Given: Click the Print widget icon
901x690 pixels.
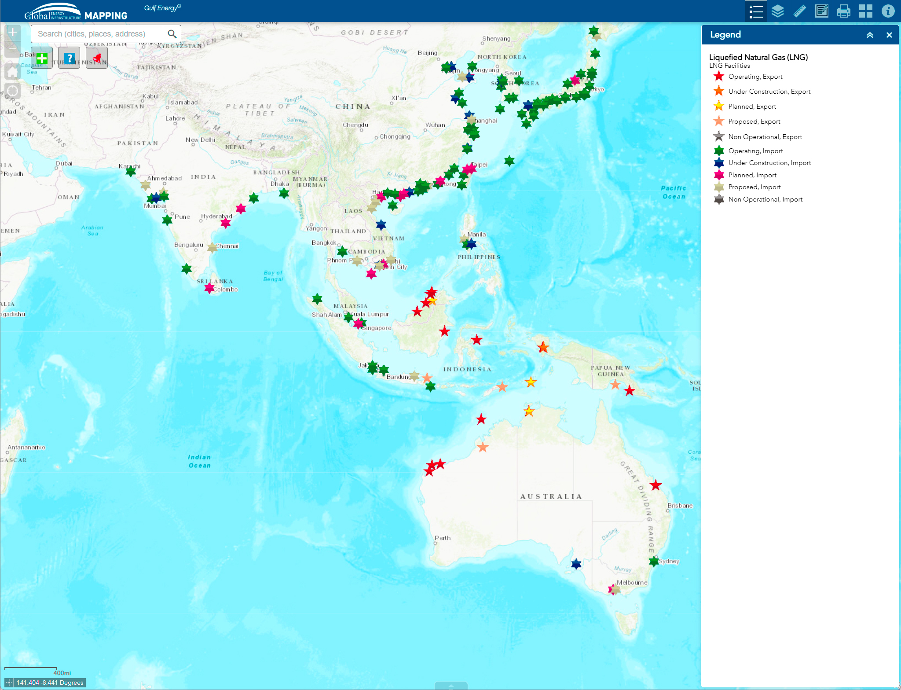Looking at the screenshot, I should (843, 11).
